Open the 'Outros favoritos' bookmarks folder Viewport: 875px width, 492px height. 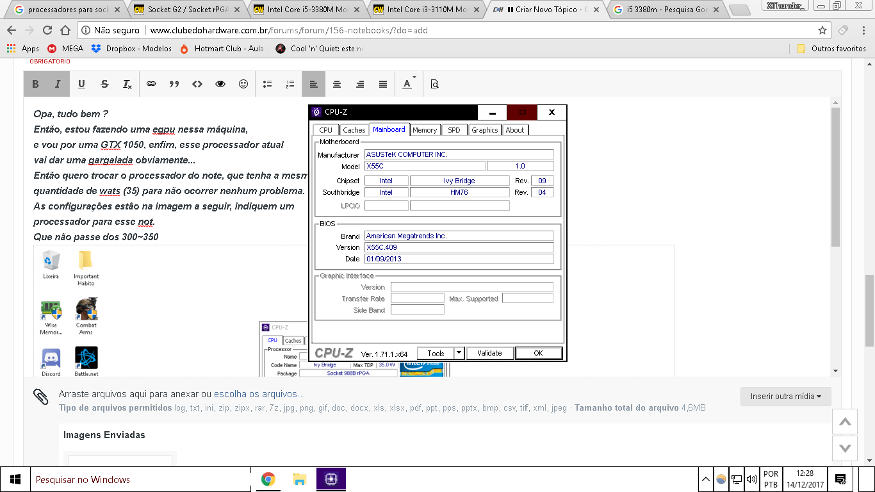tap(831, 48)
